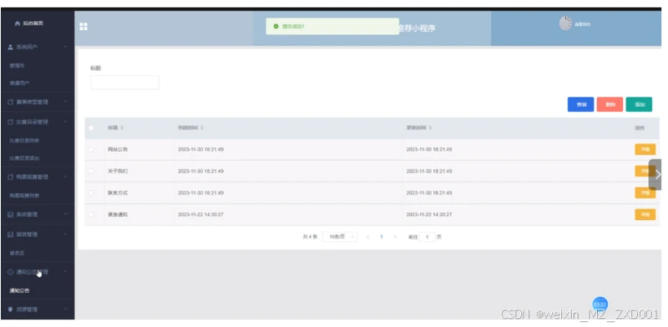Click the 网站公告 title cell

(x=118, y=149)
